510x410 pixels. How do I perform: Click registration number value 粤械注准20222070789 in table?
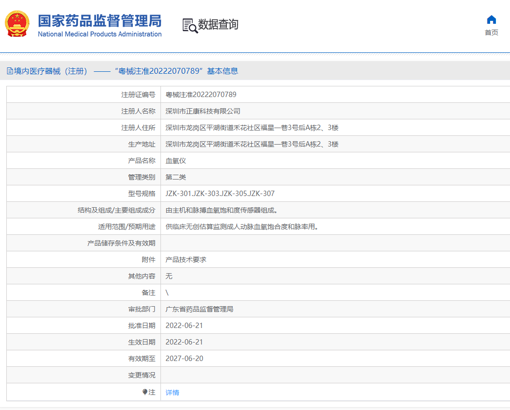click(x=201, y=95)
